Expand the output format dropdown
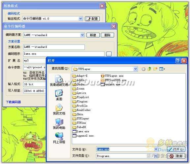Image resolution: width=190 pixels, height=164 pixels. [x=80, y=19]
